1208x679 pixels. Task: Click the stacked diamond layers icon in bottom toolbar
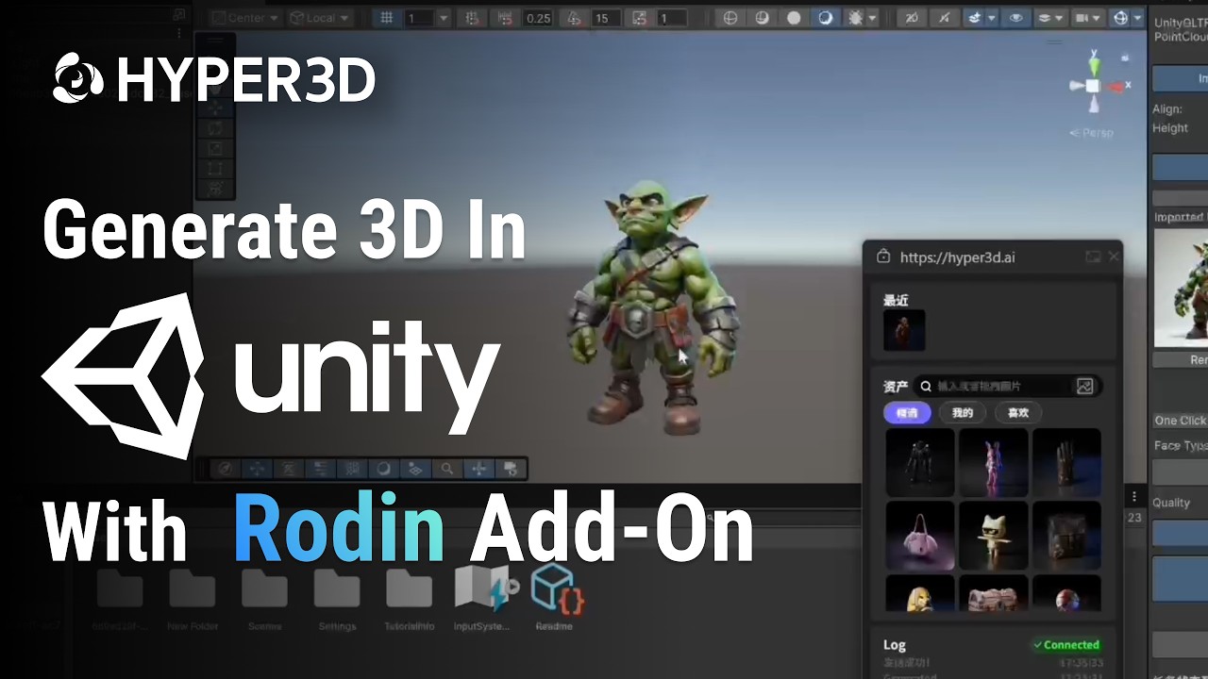click(415, 469)
